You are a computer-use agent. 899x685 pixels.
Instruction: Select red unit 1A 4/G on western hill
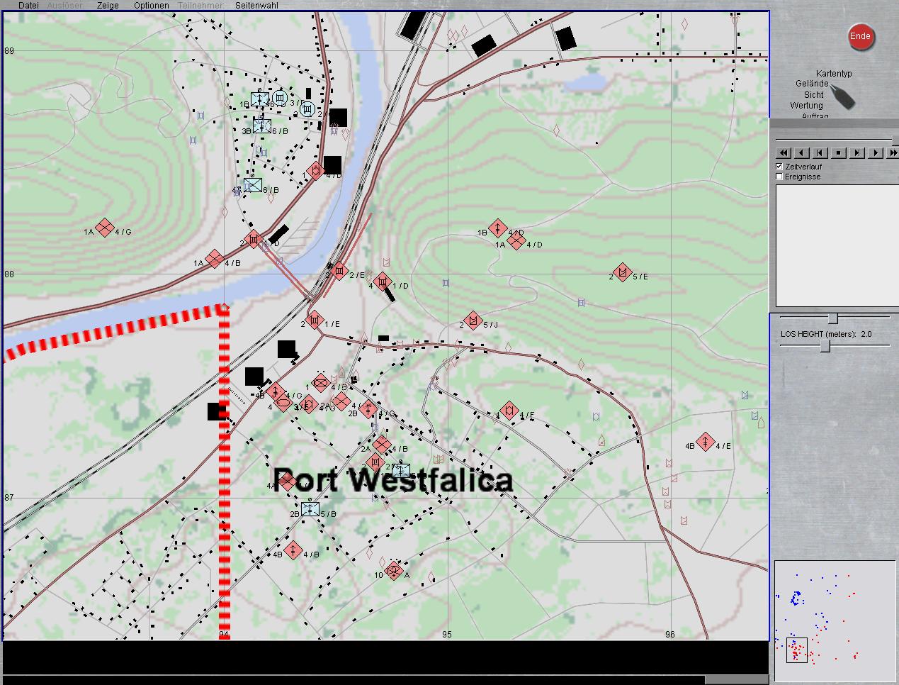click(x=105, y=228)
